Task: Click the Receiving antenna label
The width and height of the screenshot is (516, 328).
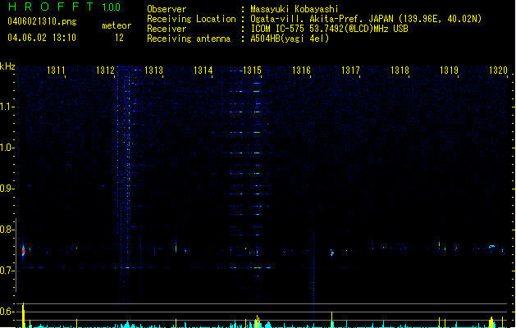Action: pyautogui.click(x=189, y=39)
